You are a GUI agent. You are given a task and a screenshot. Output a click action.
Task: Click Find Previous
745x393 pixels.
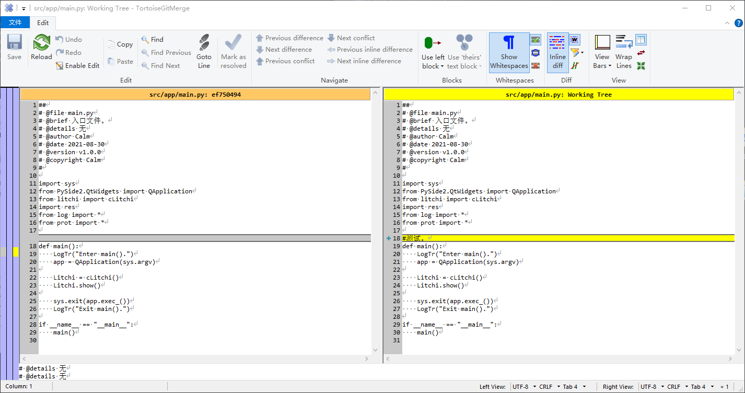(x=166, y=52)
